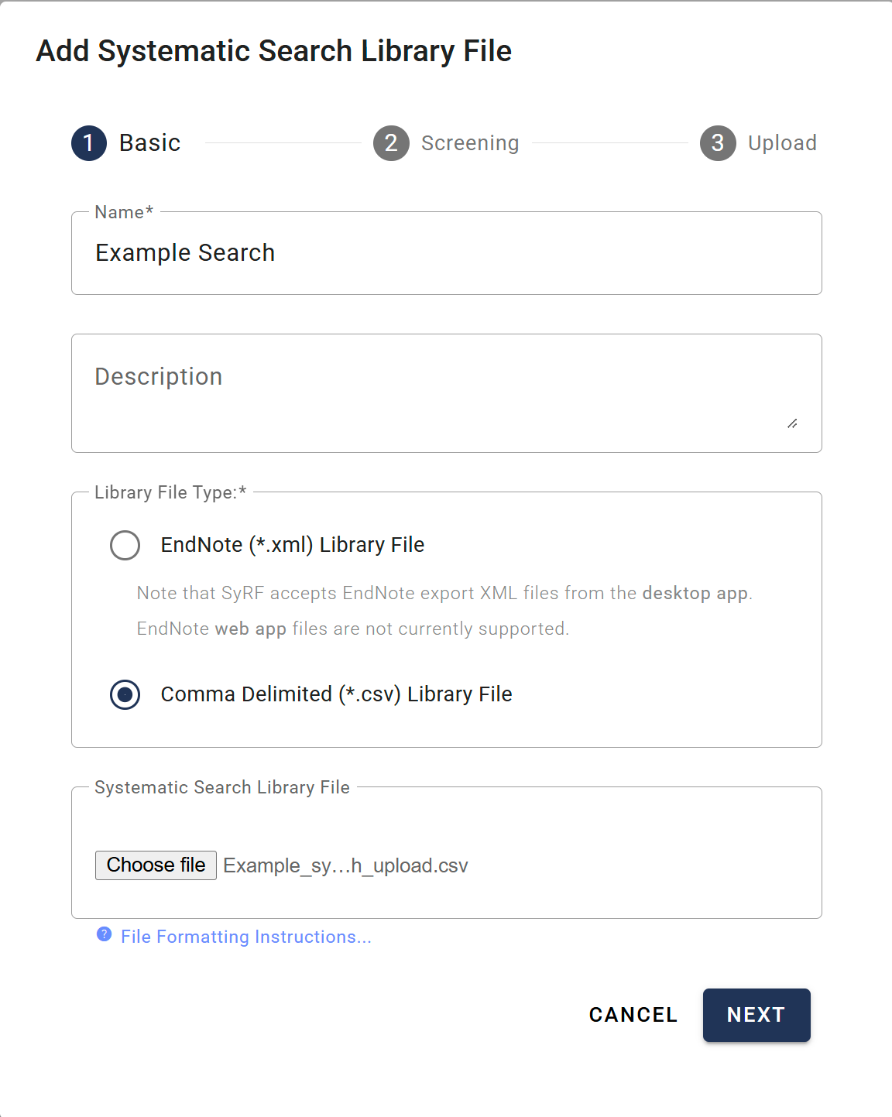Viewport: 892px width, 1117px height.
Task: Click Choose file to pick a library file
Action: pos(155,865)
